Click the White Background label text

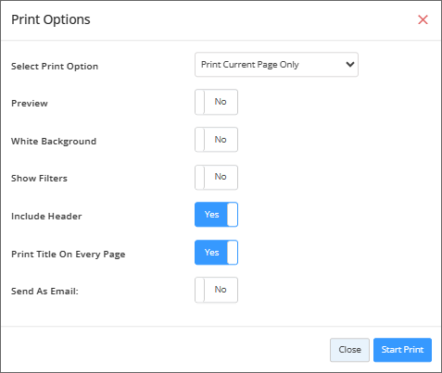point(54,142)
